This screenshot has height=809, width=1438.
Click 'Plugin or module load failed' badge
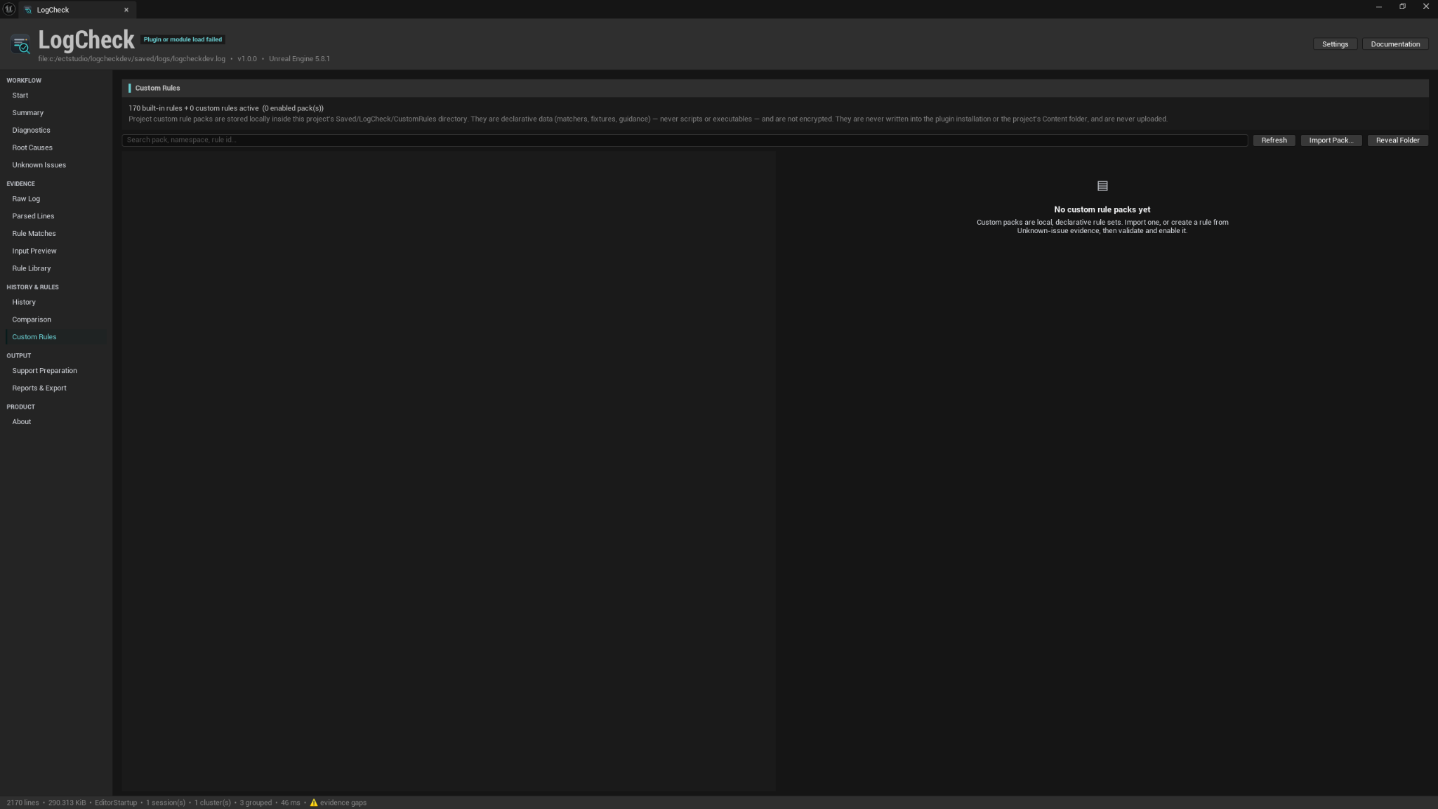[x=183, y=40]
